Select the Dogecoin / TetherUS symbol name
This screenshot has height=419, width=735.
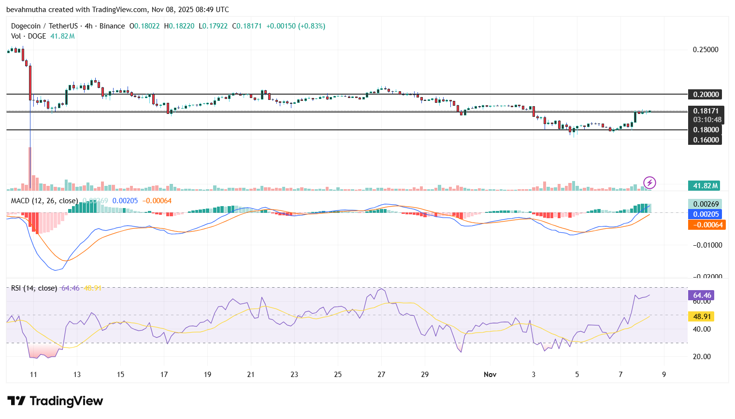click(x=44, y=26)
